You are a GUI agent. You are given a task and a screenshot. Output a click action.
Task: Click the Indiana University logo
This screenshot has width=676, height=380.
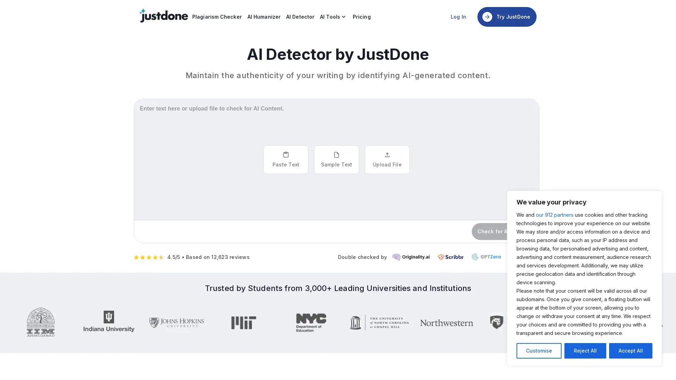tap(109, 321)
